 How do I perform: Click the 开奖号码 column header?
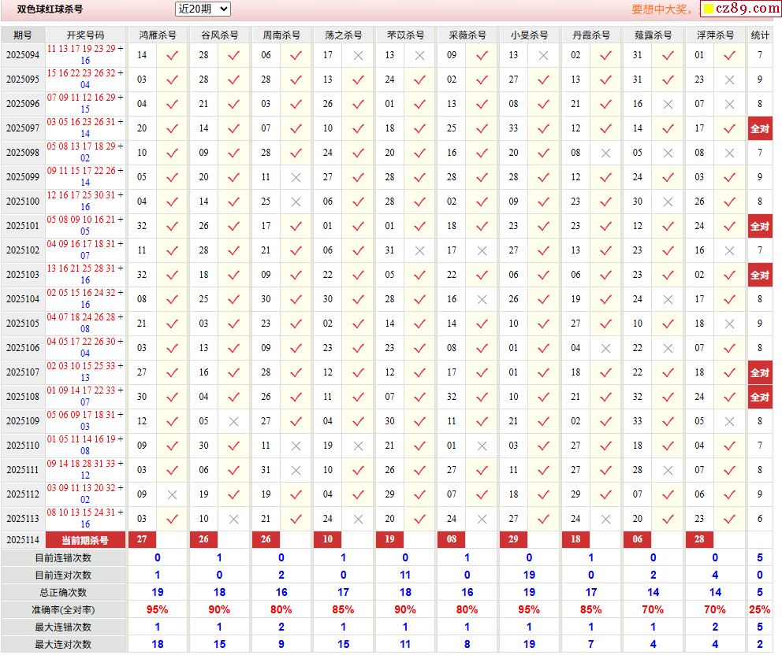pos(85,35)
